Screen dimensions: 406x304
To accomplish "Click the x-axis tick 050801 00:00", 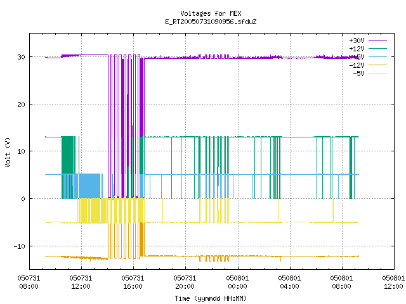I will click(237, 282).
